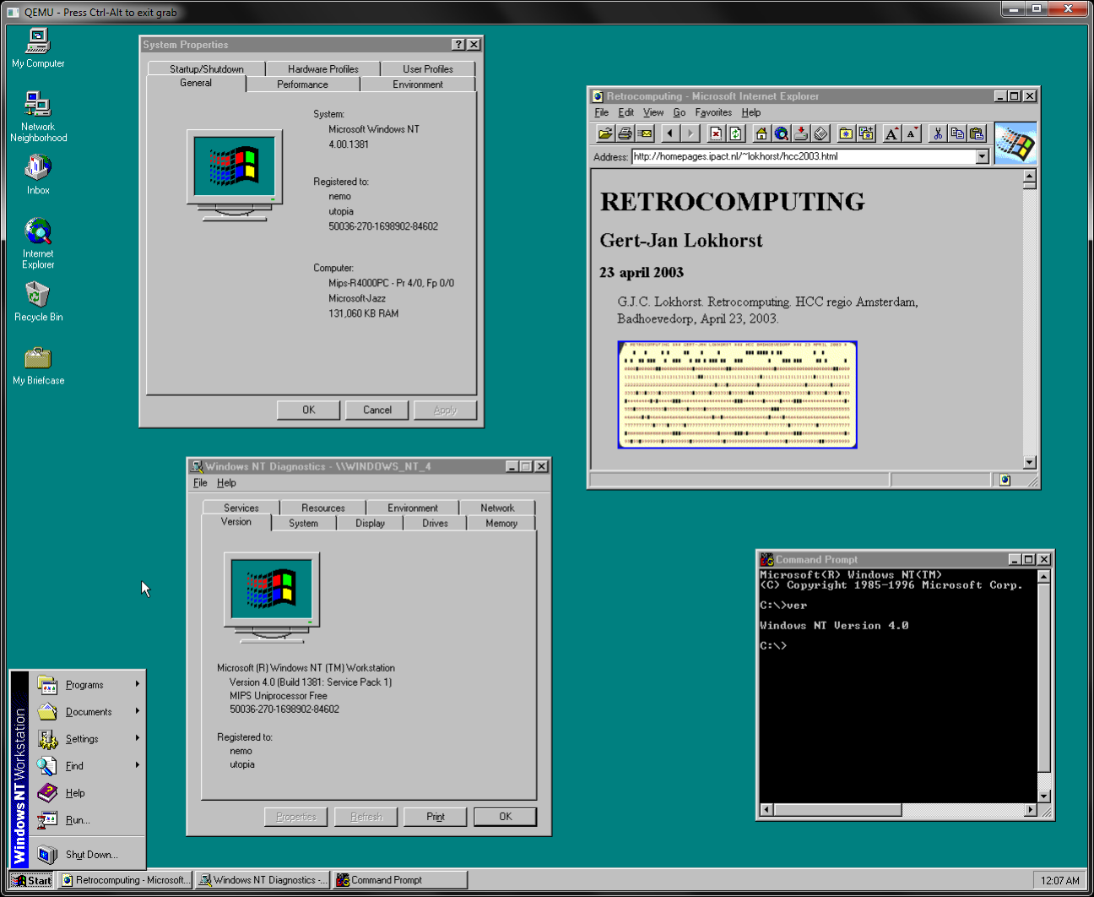The image size is (1094, 897).
Task: Open Display tab in NT Diagnostics
Action: pyautogui.click(x=370, y=523)
